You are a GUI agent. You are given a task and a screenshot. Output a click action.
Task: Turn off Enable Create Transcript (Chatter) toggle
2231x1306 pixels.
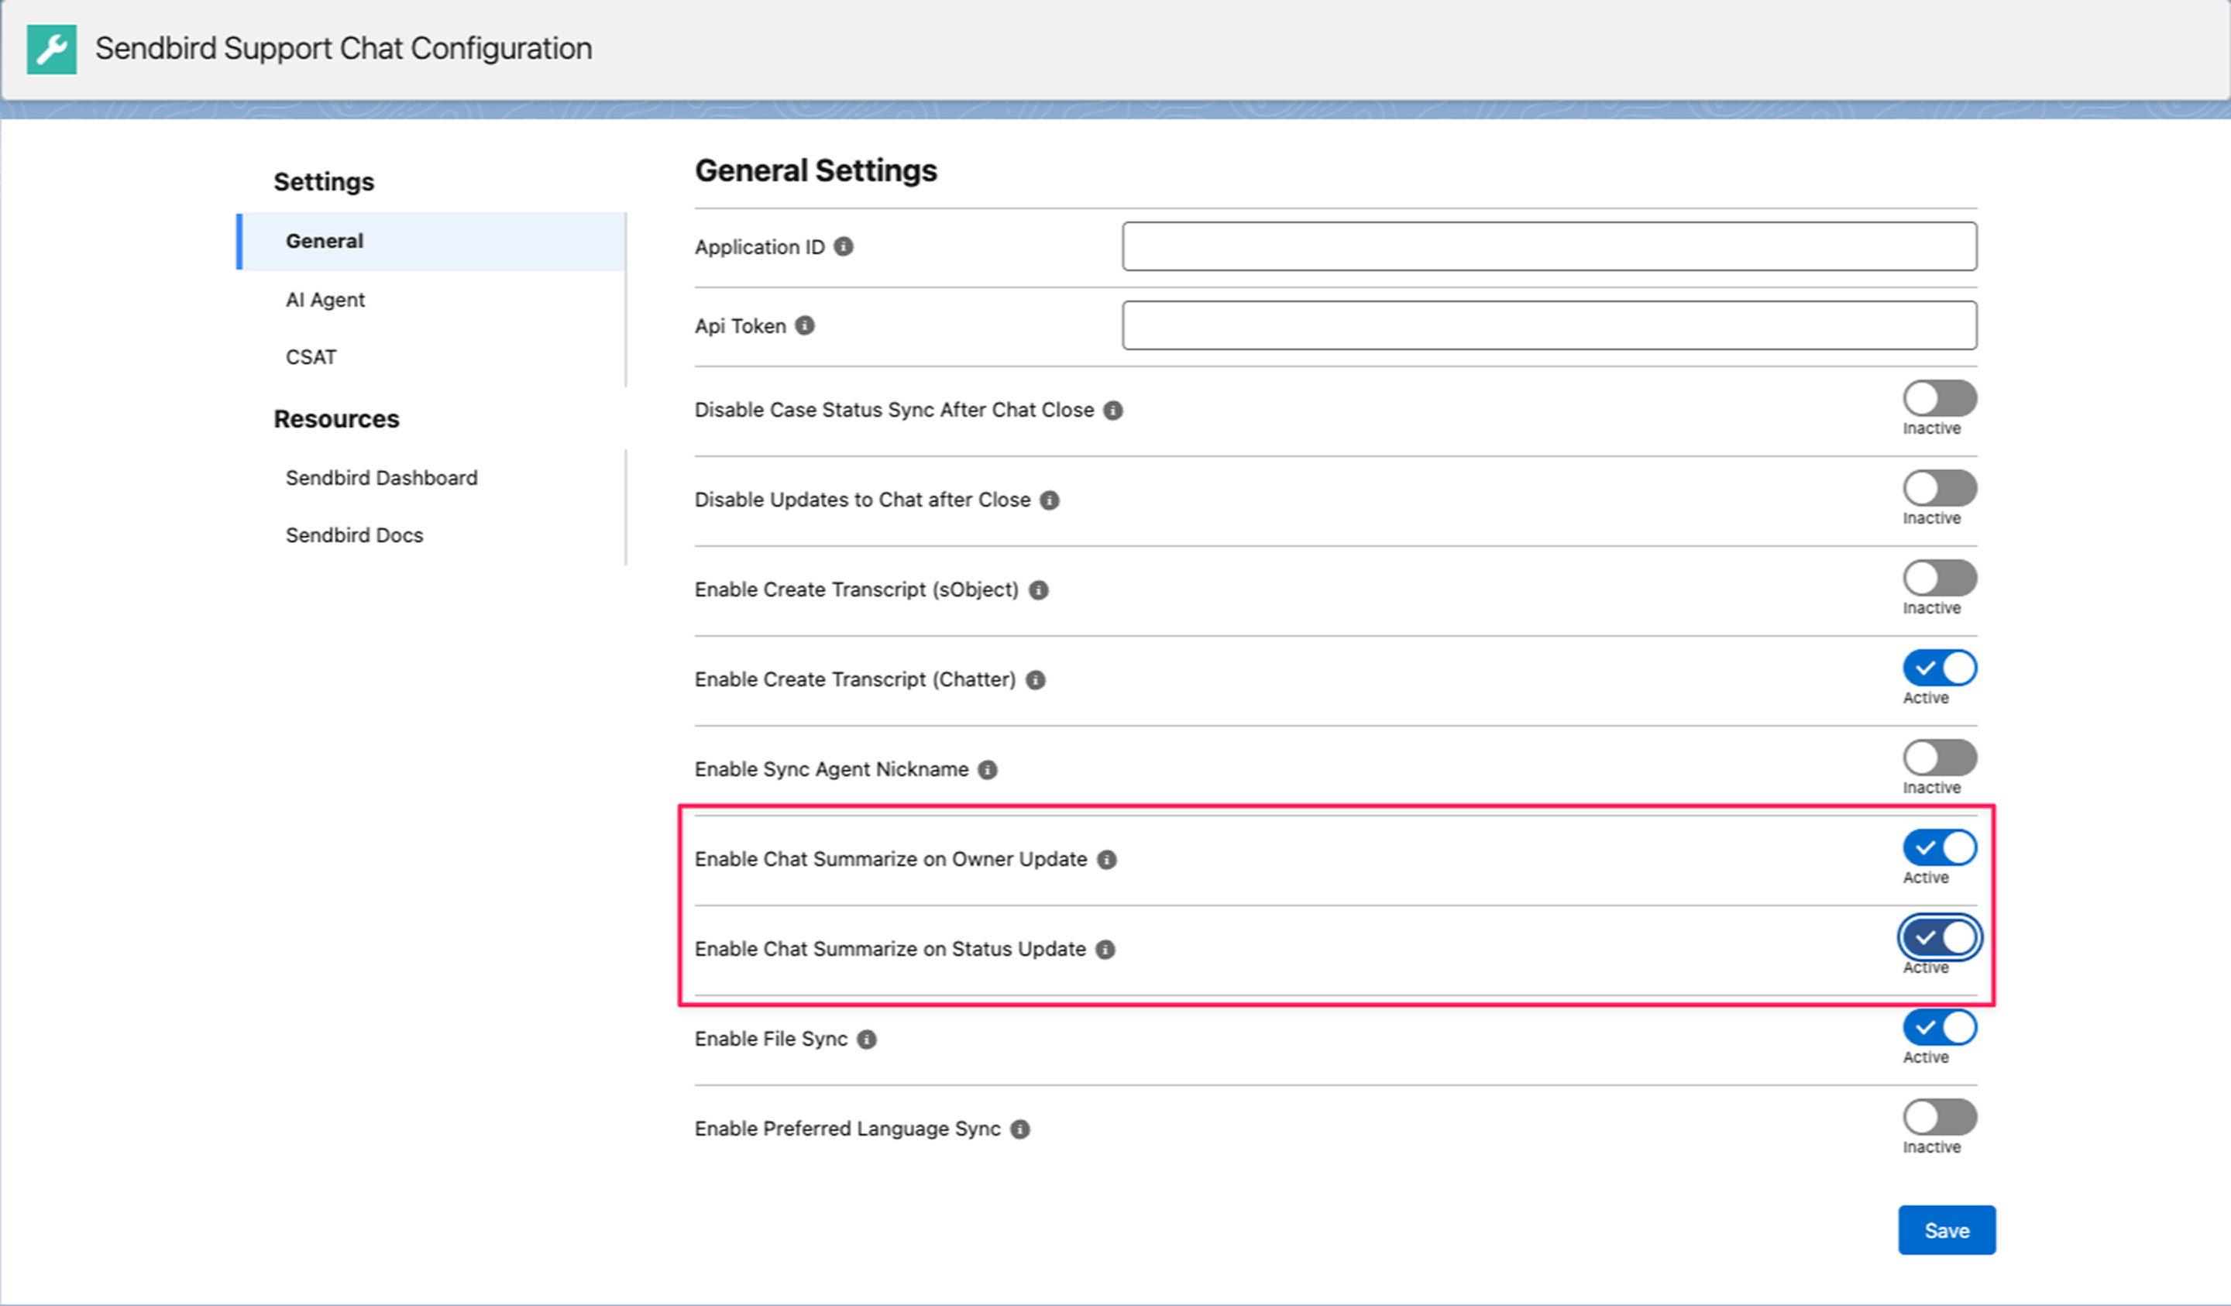(1940, 668)
